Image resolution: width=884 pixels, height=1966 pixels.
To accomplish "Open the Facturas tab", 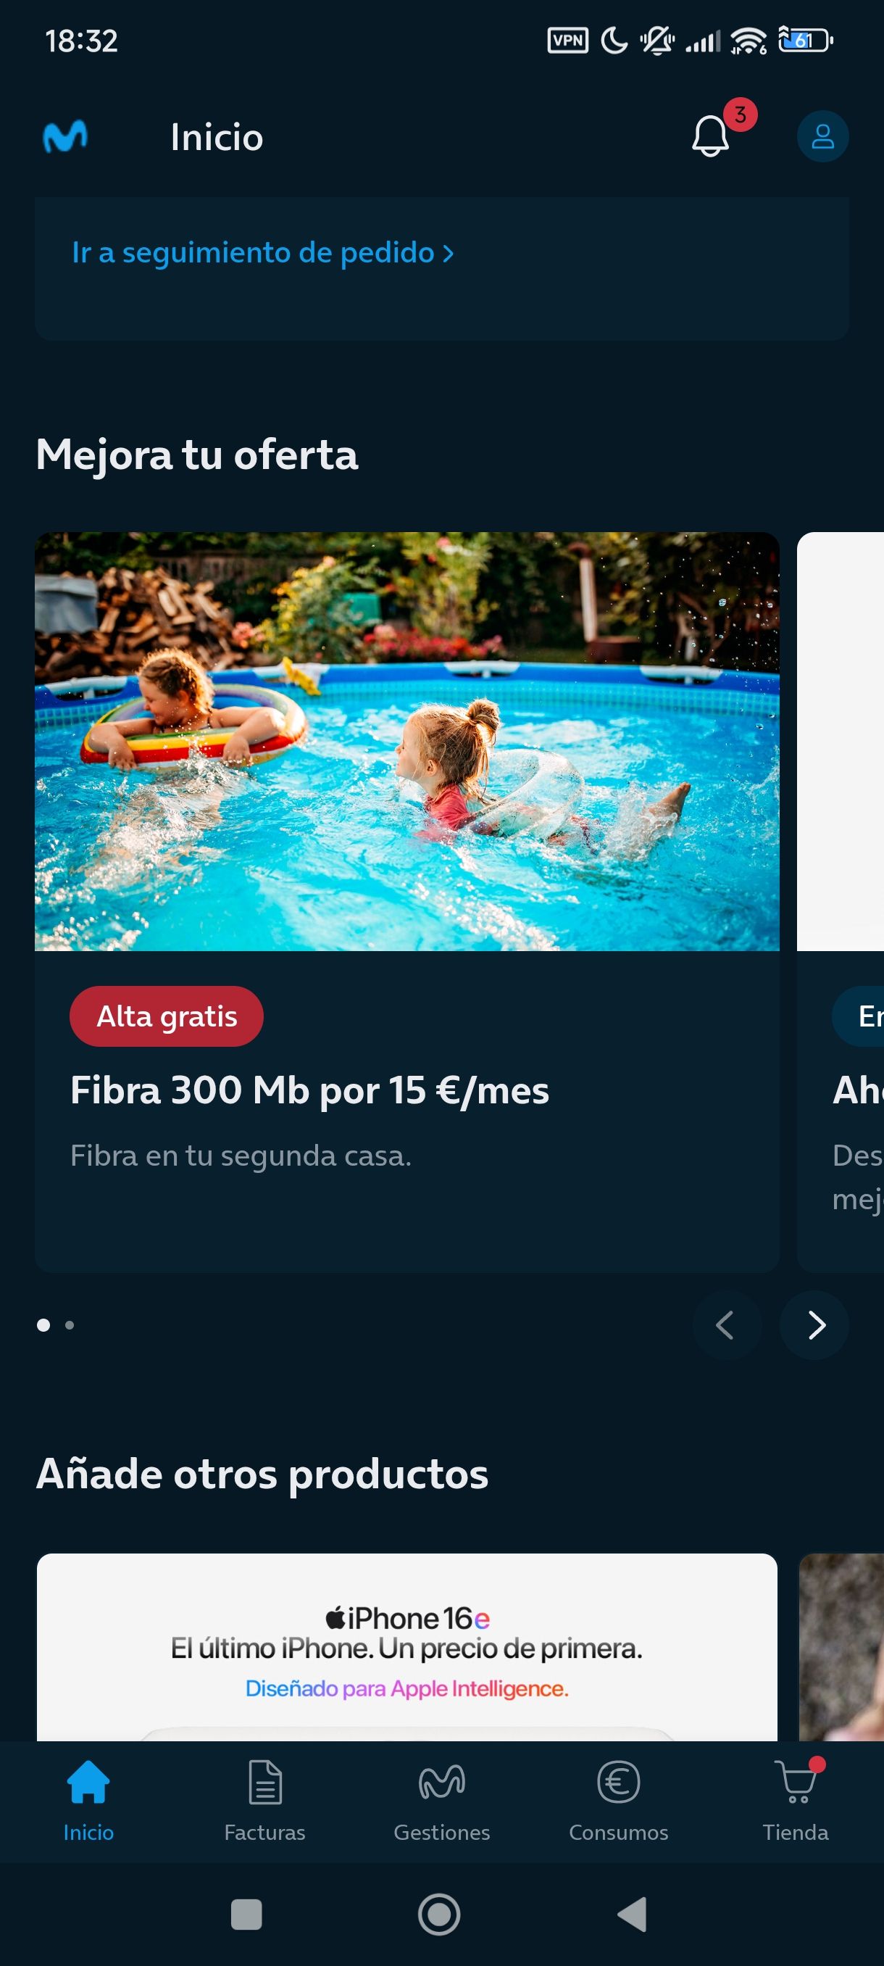I will coord(264,1801).
